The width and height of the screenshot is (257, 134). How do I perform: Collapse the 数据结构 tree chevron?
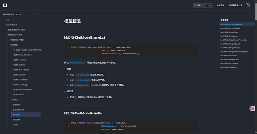[x=39, y=45]
